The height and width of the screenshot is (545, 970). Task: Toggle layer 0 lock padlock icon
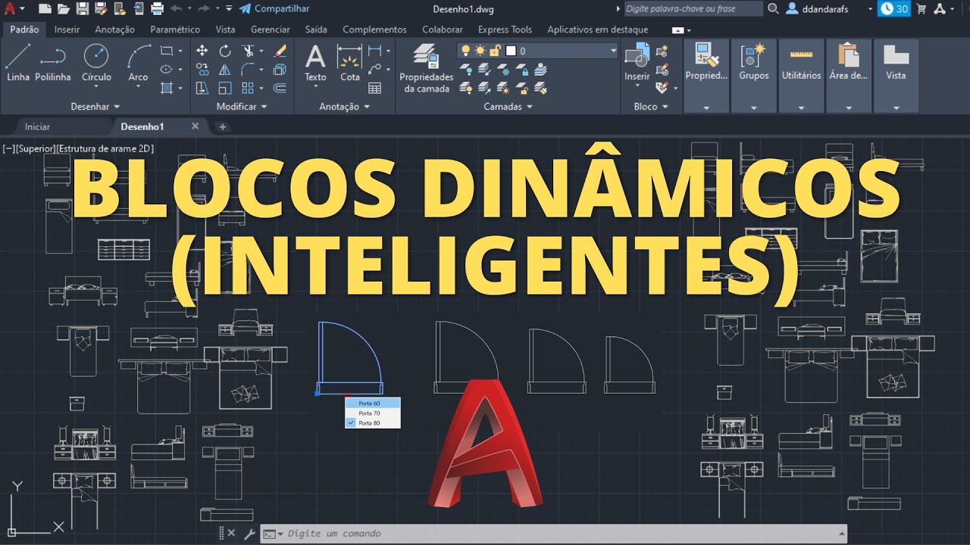[495, 51]
